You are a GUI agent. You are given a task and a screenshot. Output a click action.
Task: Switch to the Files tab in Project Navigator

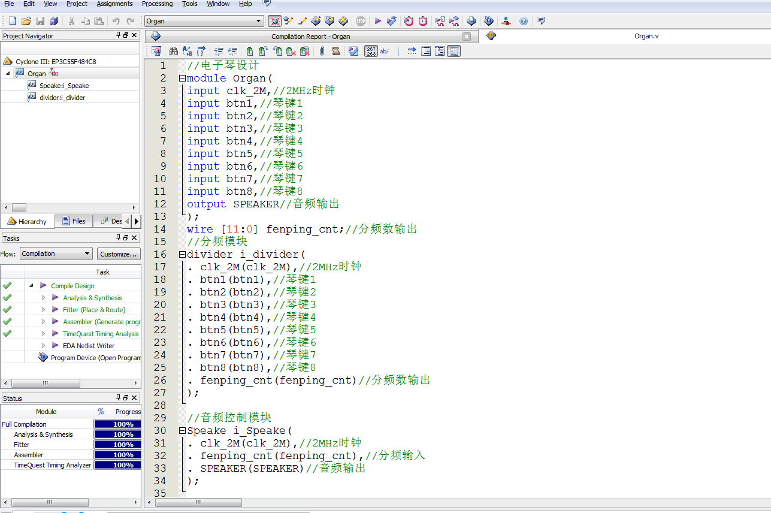pos(74,221)
